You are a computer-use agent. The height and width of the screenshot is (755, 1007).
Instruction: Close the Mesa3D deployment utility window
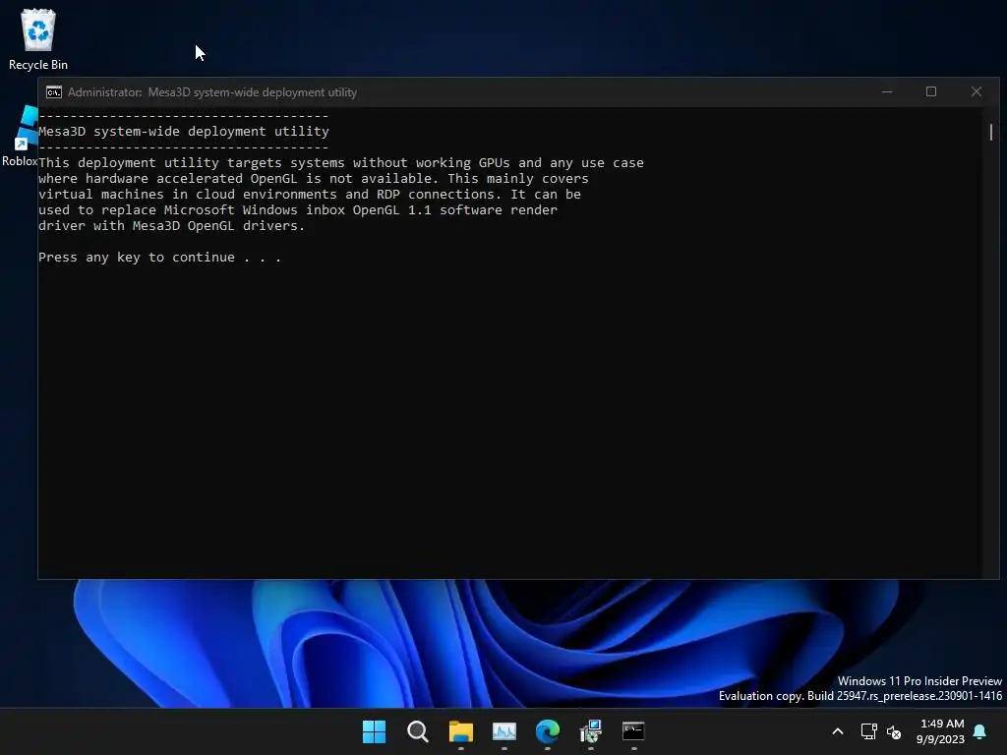(977, 92)
